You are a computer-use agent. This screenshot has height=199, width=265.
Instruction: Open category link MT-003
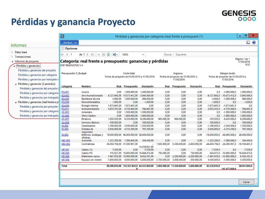tap(65, 153)
